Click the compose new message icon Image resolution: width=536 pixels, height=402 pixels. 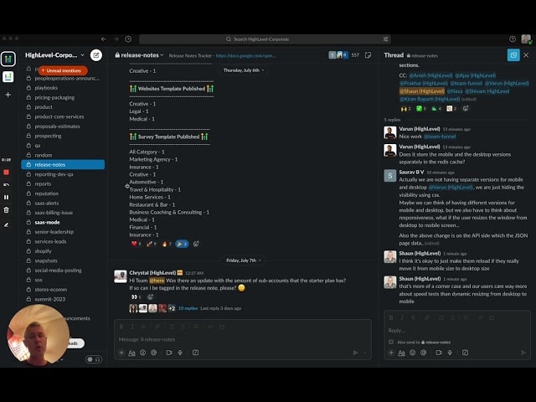[x=96, y=55]
